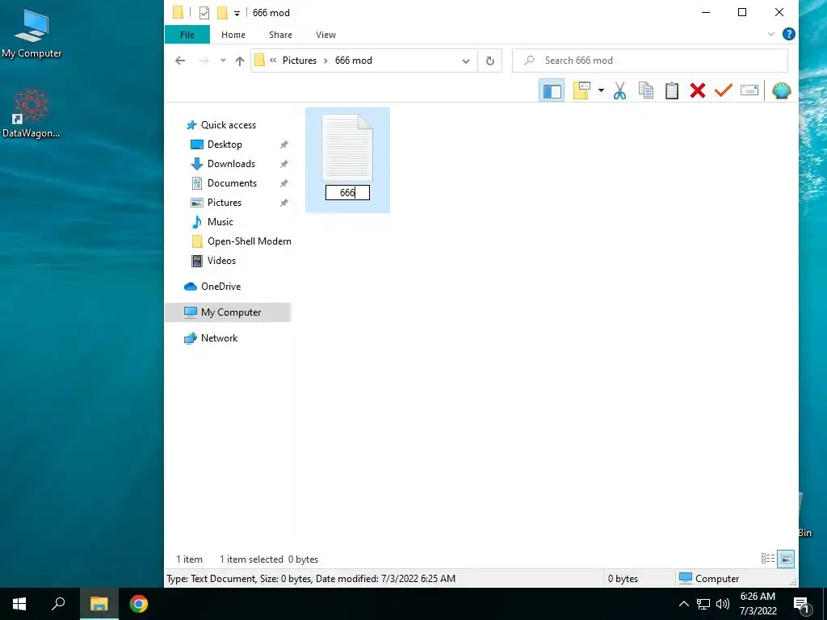The width and height of the screenshot is (827, 620).
Task: Open the address bar history dropdown
Action: [466, 61]
